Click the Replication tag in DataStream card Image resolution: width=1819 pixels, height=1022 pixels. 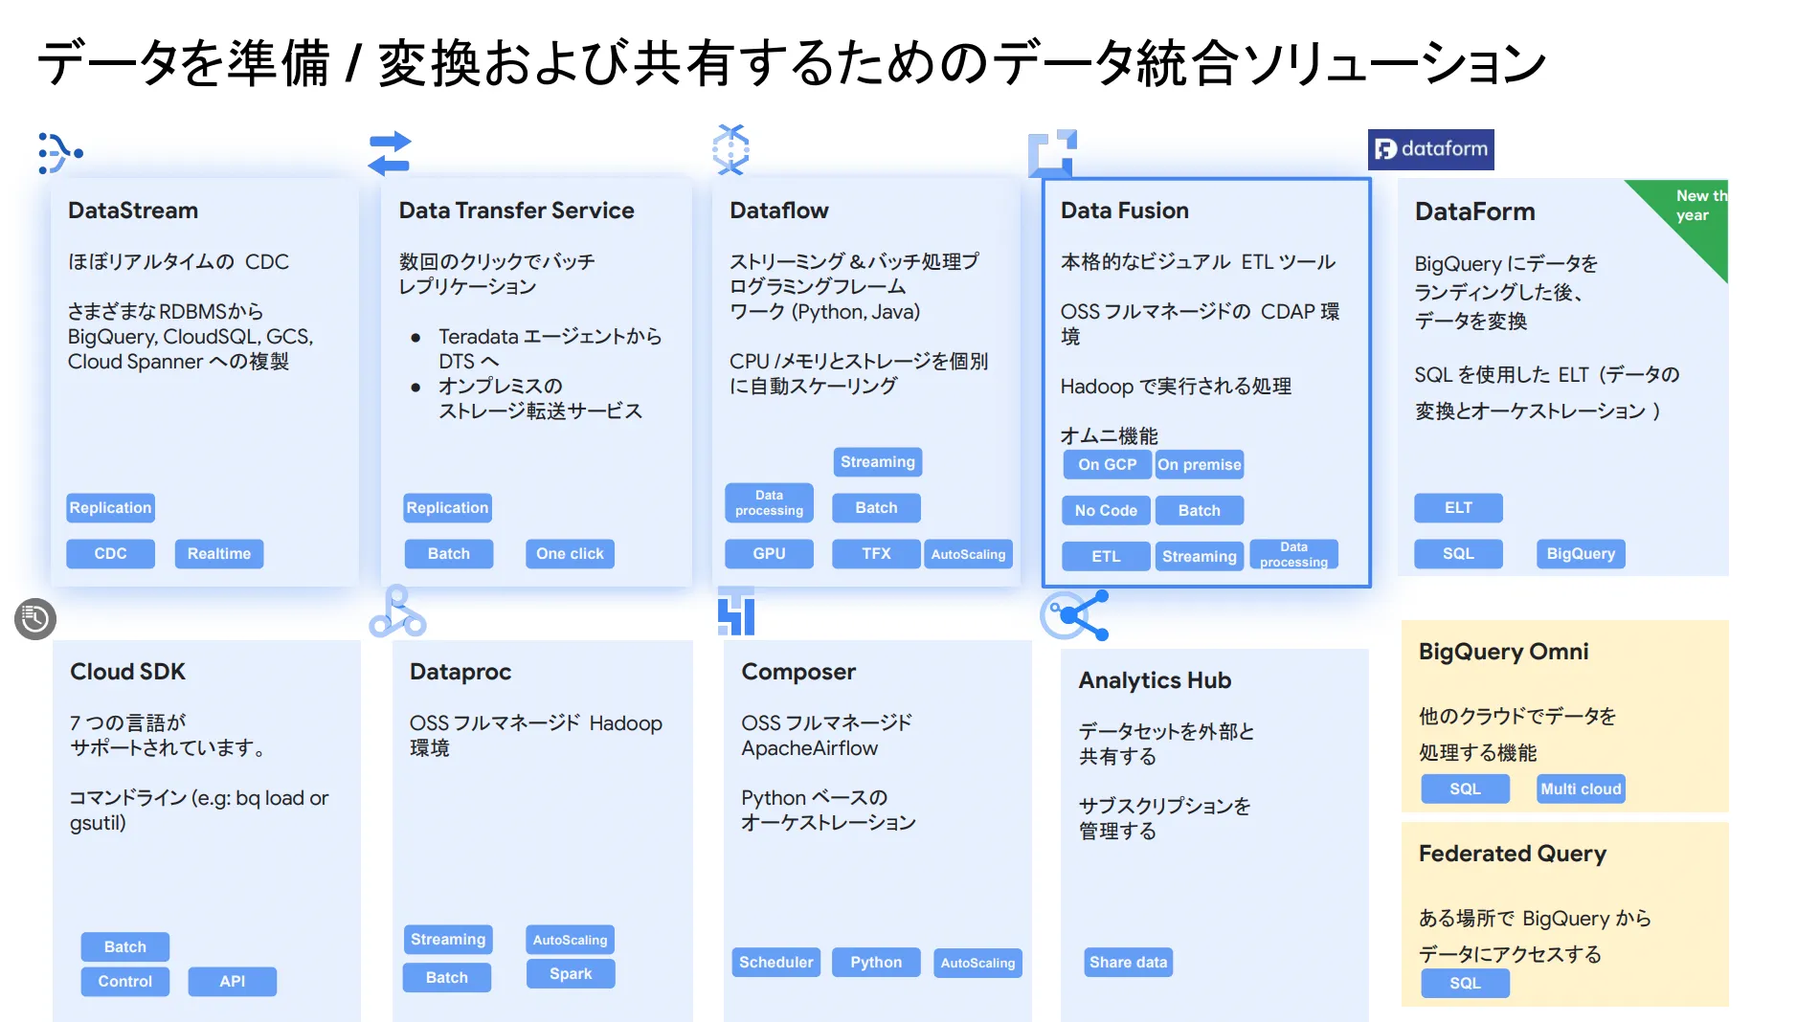[110, 507]
